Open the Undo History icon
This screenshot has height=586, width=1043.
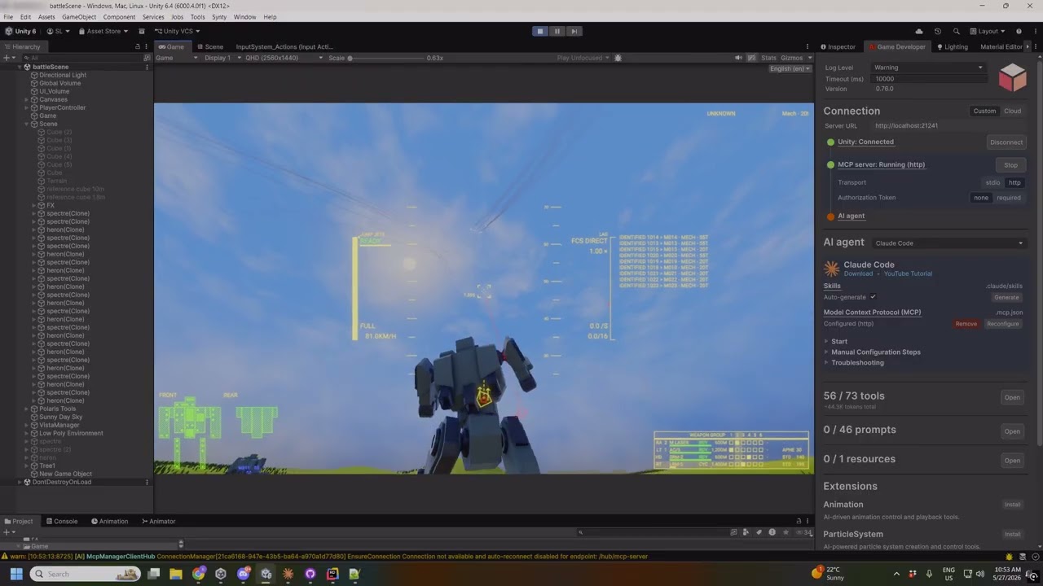coord(938,31)
